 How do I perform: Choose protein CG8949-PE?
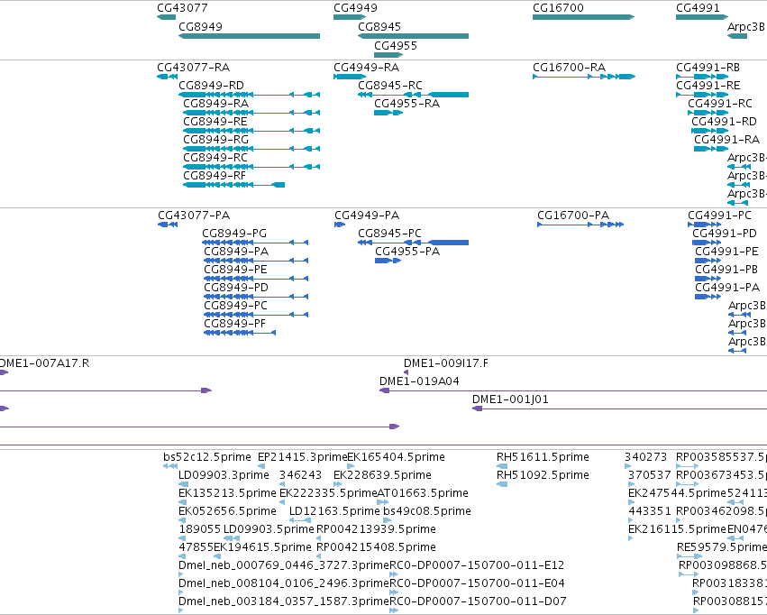click(x=256, y=279)
